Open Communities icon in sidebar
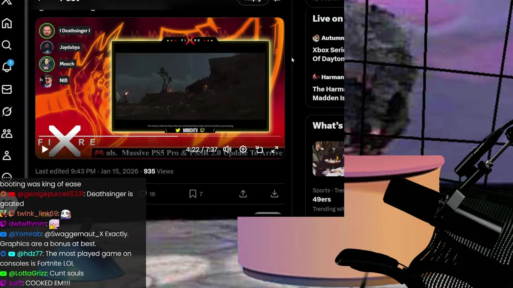The image size is (513, 288). tap(7, 133)
